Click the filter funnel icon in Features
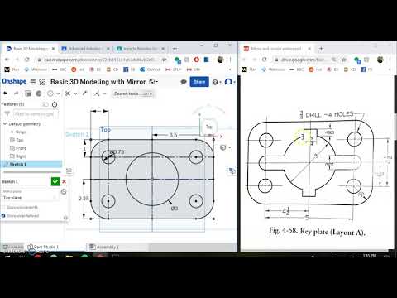Screen dimensions: 397x298 pyautogui.click(x=7, y=113)
